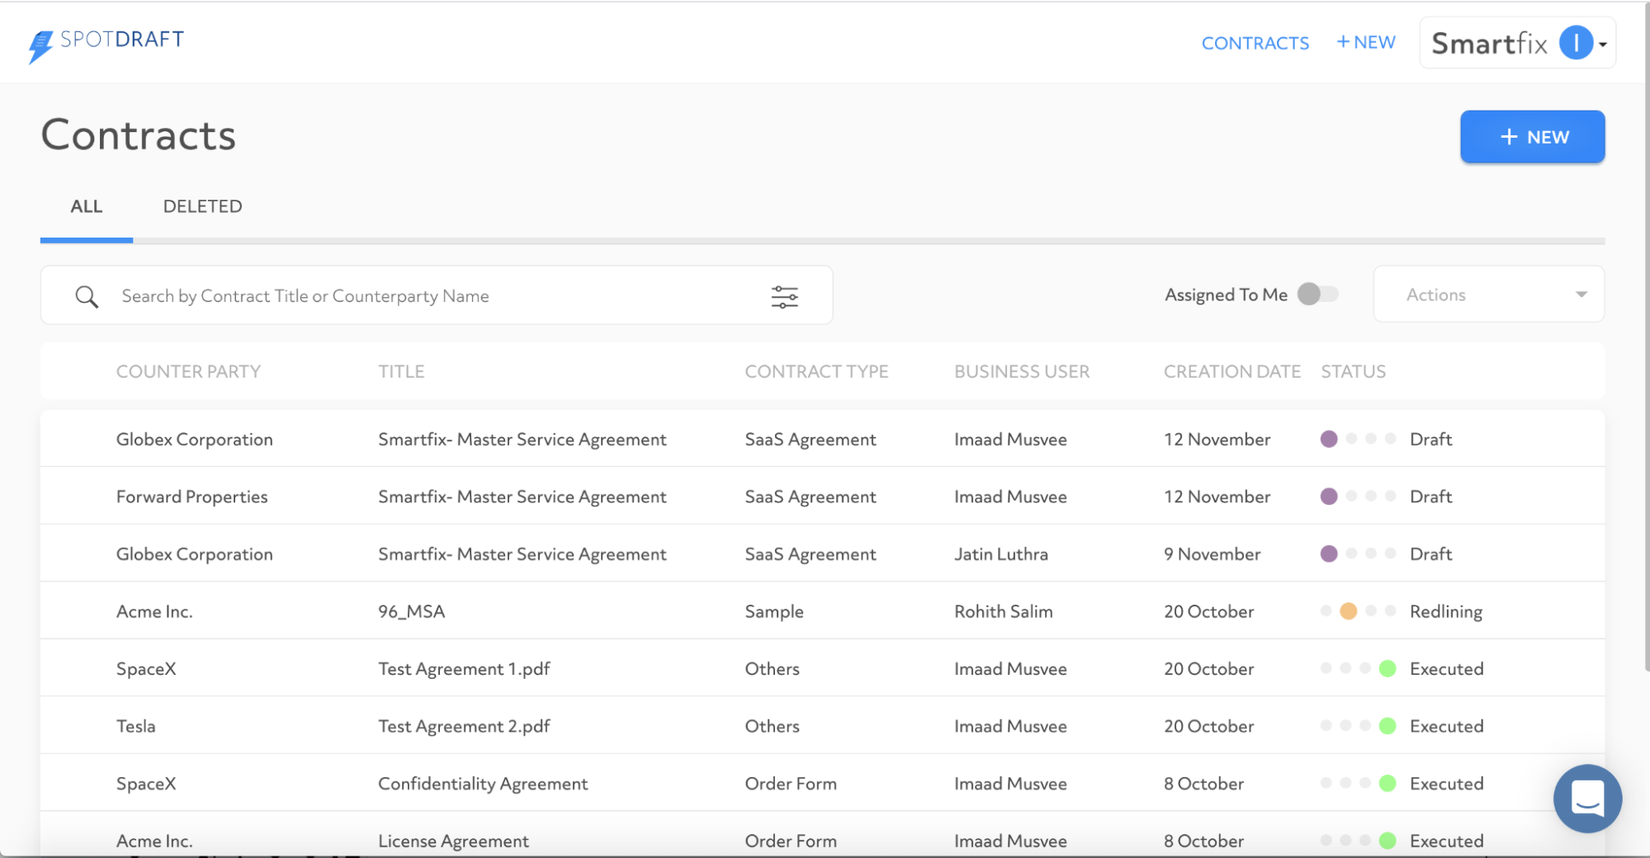This screenshot has height=858, width=1650.
Task: Open Test Agreement 2.pdf for Tesla
Action: coord(463,726)
